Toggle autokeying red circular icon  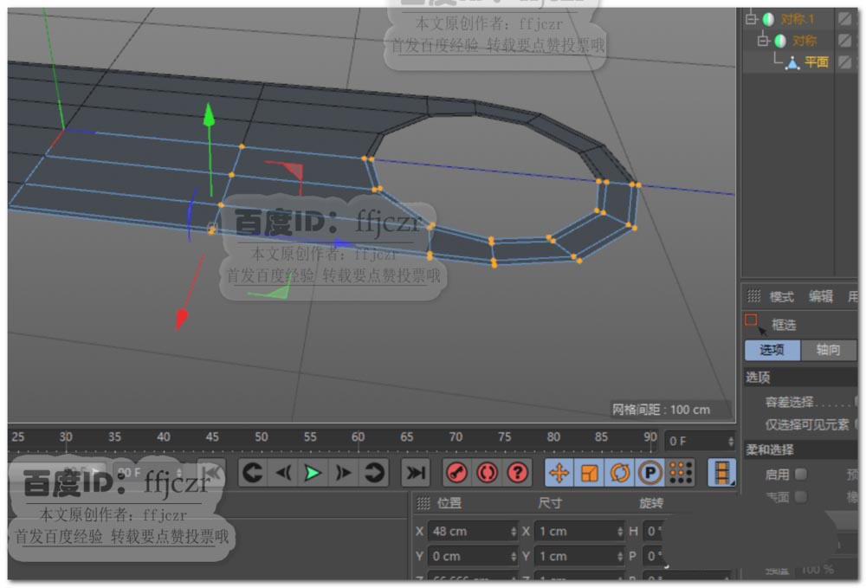[x=487, y=473]
